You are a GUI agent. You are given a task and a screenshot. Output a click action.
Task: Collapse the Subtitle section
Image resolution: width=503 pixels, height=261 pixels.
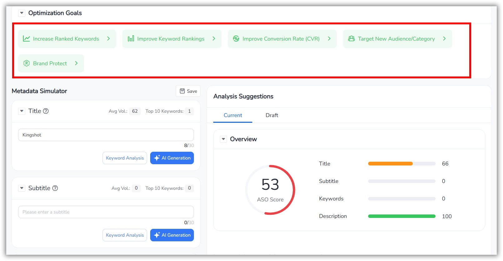(22, 188)
